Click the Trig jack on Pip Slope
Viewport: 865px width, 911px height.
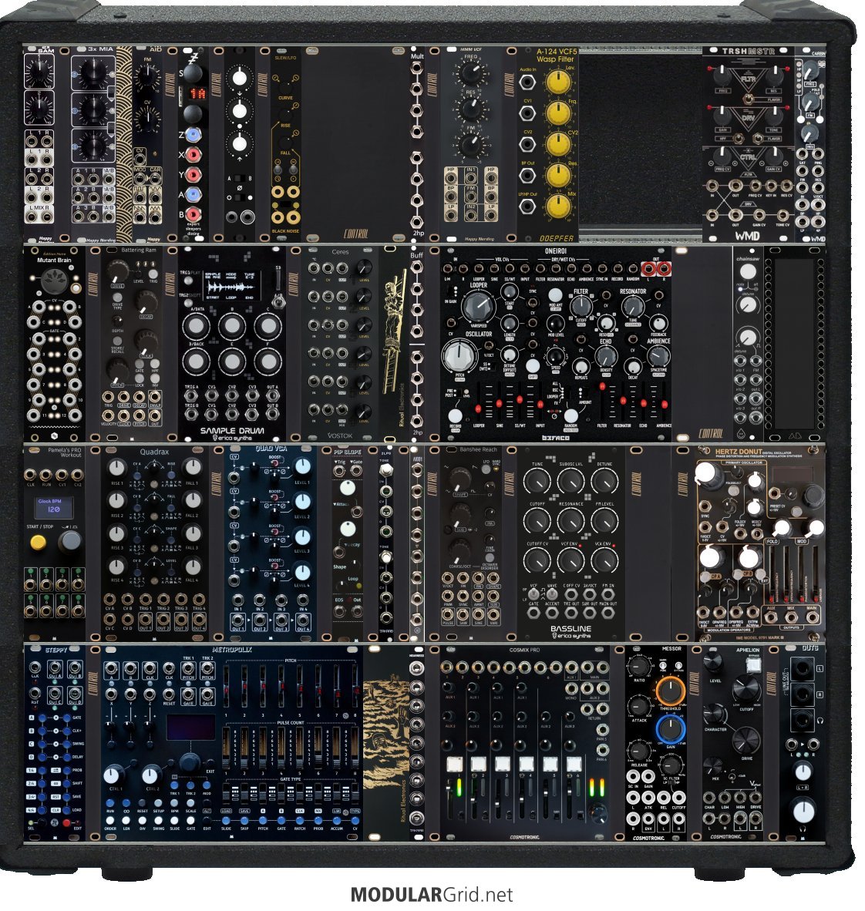click(x=339, y=471)
